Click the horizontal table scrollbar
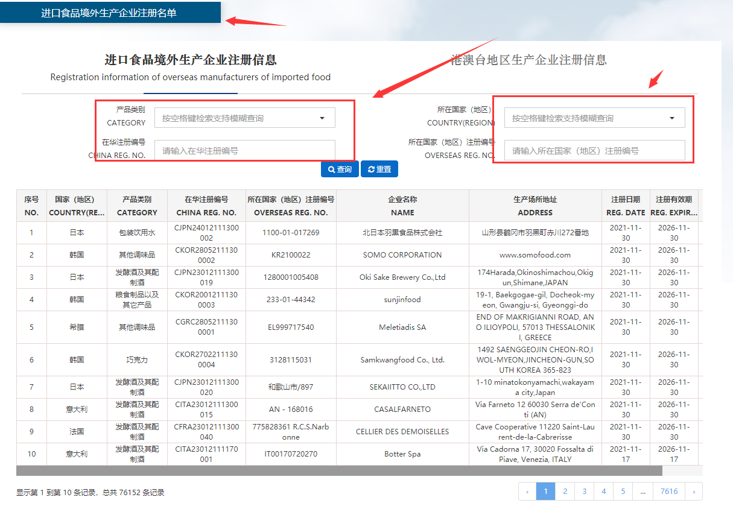The image size is (733, 506). [x=338, y=470]
